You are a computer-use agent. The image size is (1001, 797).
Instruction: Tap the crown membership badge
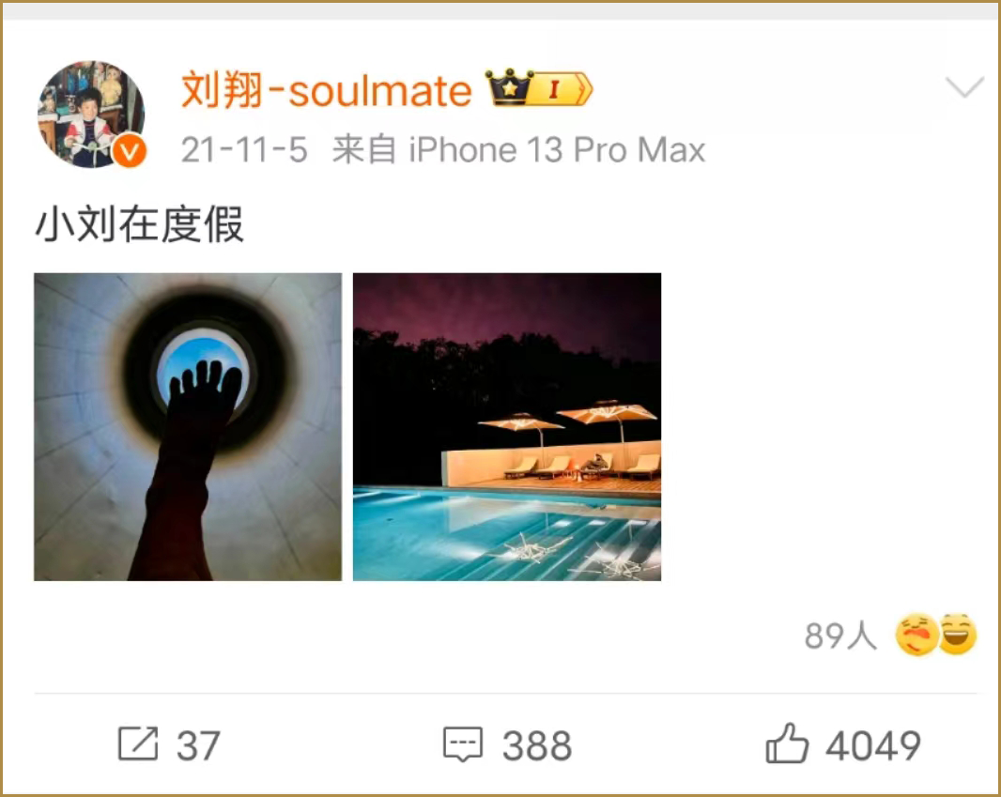pos(510,86)
